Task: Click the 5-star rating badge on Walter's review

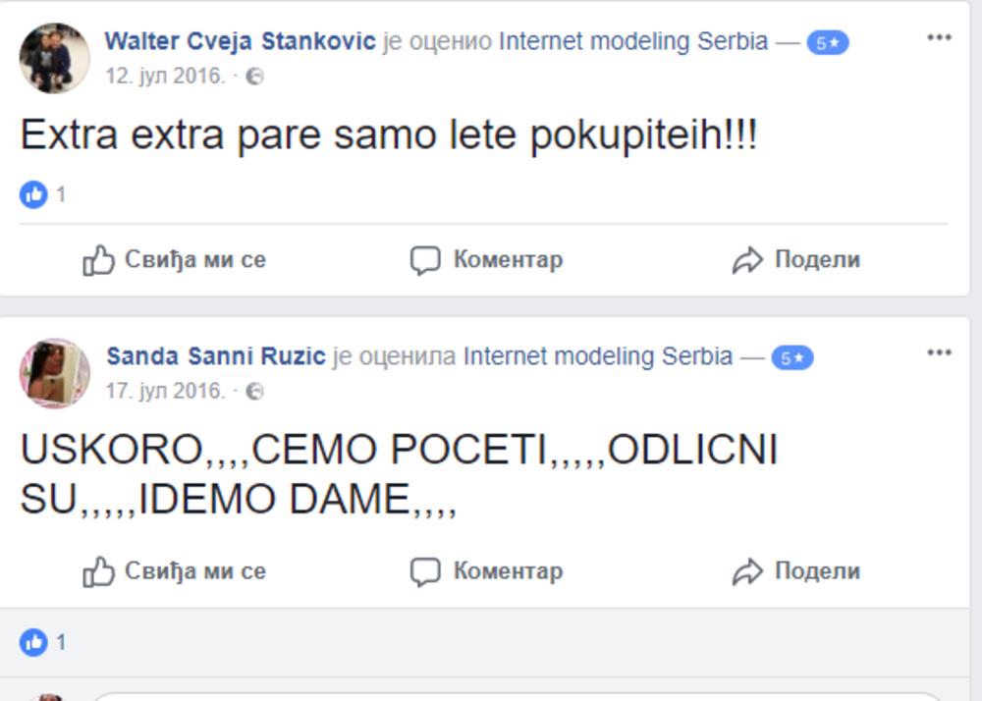Action: tap(827, 43)
